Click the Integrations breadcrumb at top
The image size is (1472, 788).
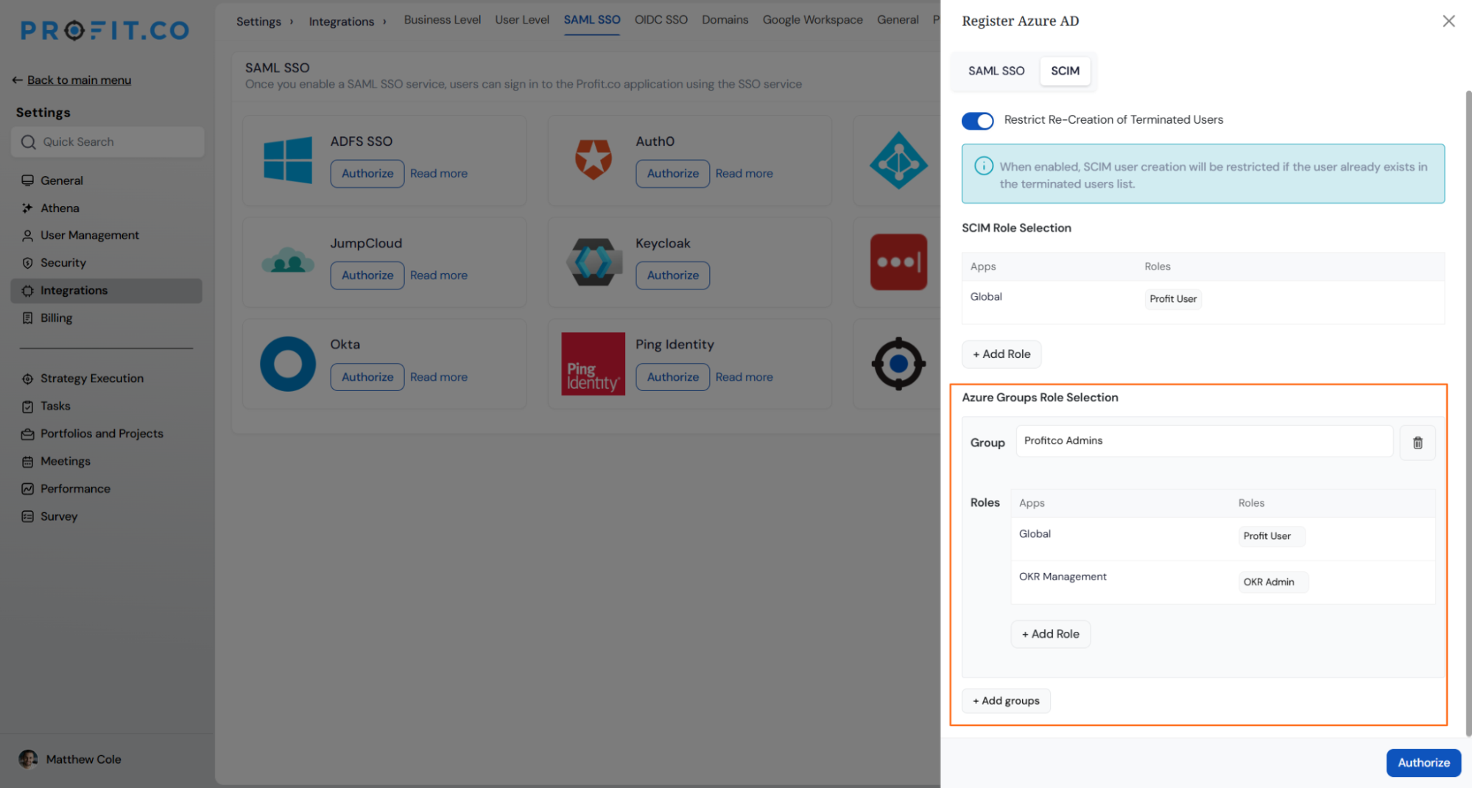tap(341, 21)
